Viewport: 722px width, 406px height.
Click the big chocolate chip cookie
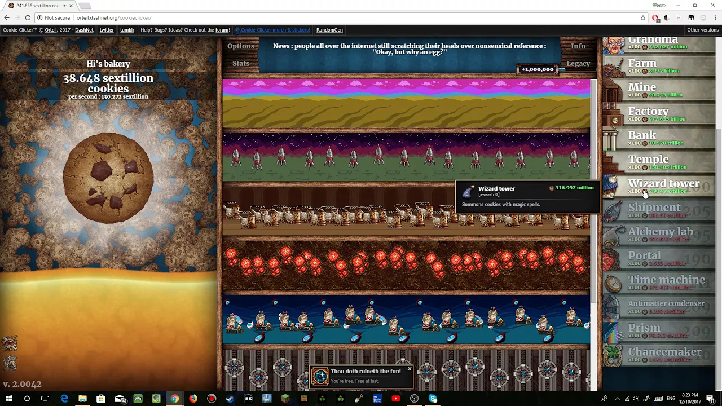[108, 178]
